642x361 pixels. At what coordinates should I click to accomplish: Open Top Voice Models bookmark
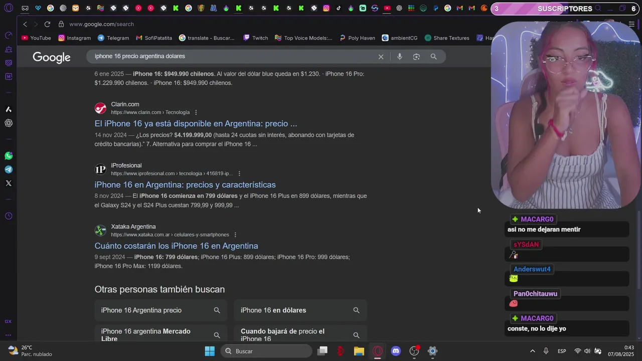303,38
